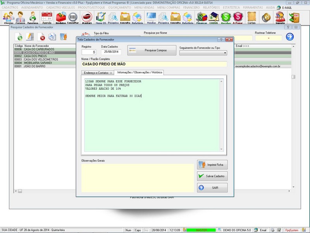
Task: Open the AGENDAMENTO menu
Action: pyautogui.click(x=32, y=7)
